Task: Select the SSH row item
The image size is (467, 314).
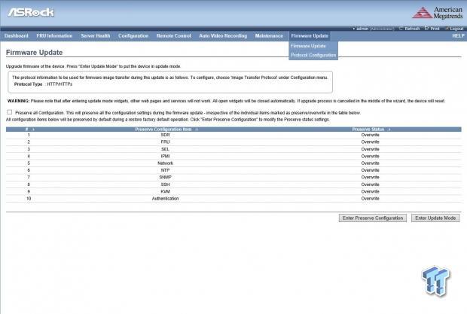Action: (165, 184)
